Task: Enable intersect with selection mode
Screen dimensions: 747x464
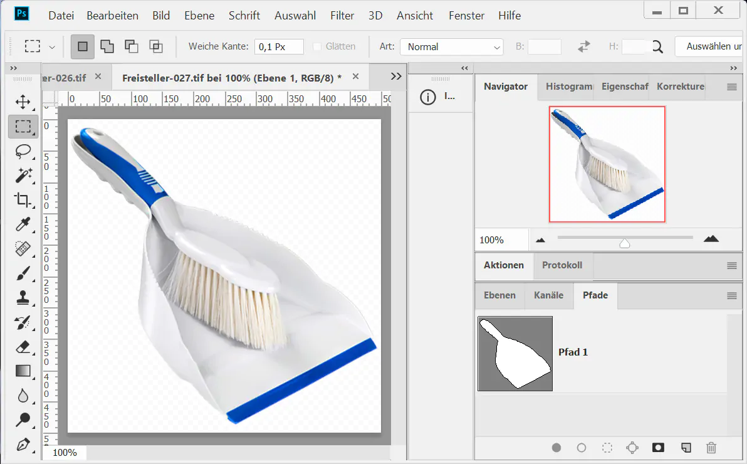Action: 155,46
